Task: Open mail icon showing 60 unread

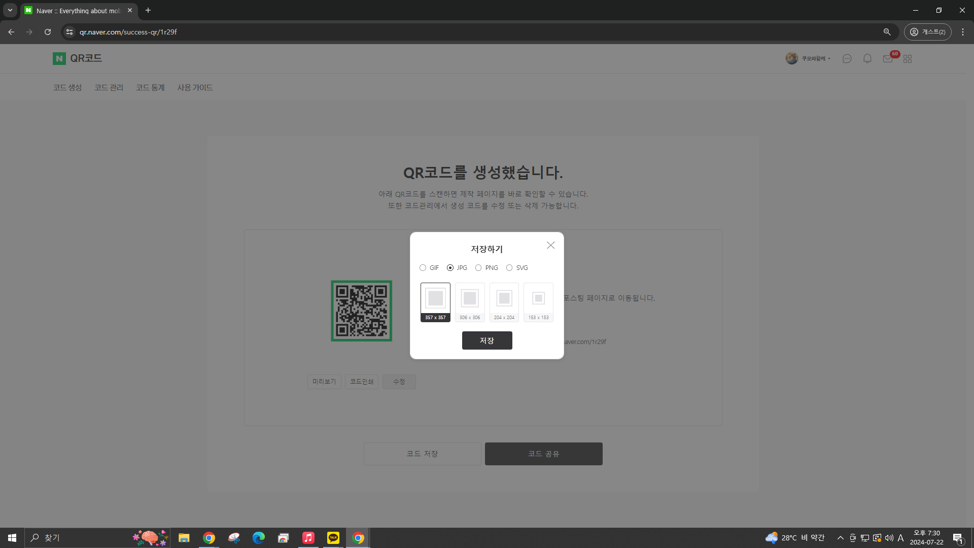Action: [x=887, y=59]
